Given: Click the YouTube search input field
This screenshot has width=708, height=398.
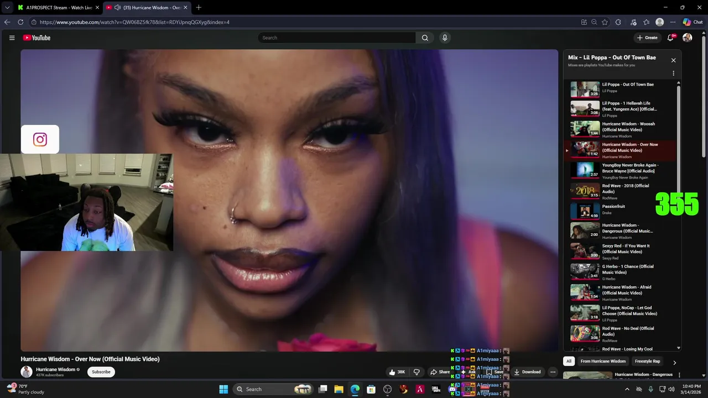Looking at the screenshot, I should pos(336,38).
